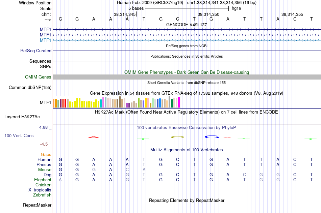Click the 'X_tropicalis' species label
The width and height of the screenshot is (321, 213).
point(40,190)
